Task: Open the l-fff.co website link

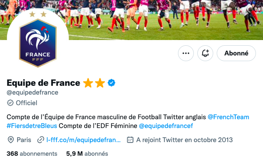Action: [x=83, y=140]
